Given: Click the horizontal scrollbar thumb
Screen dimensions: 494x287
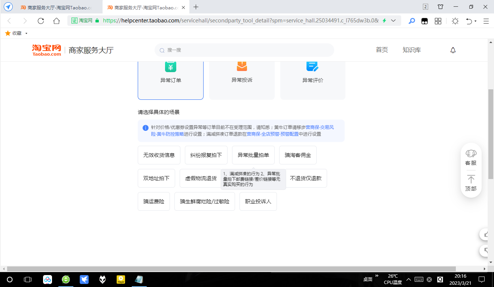Looking at the screenshot, I should [231, 269].
